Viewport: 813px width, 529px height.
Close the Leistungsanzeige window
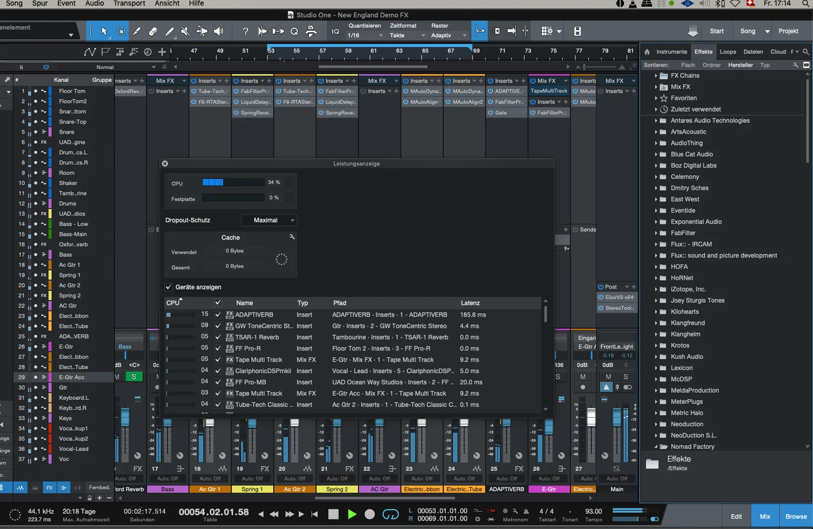[165, 164]
